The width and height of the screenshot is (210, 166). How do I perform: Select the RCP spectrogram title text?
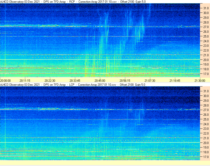pos(73,2)
